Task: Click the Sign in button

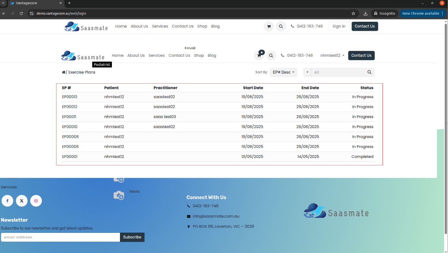Action: [339, 26]
